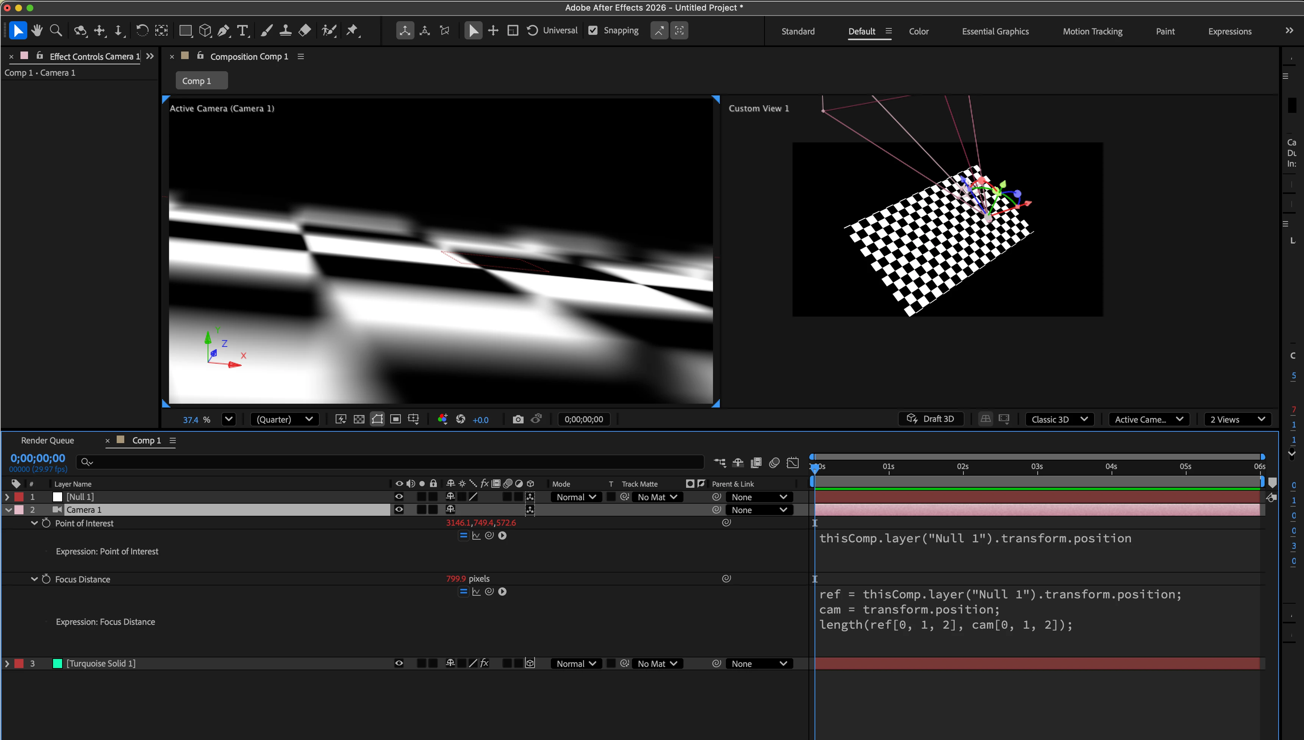The image size is (1304, 740).
Task: Select the Zoom magnifier tool
Action: coord(56,31)
